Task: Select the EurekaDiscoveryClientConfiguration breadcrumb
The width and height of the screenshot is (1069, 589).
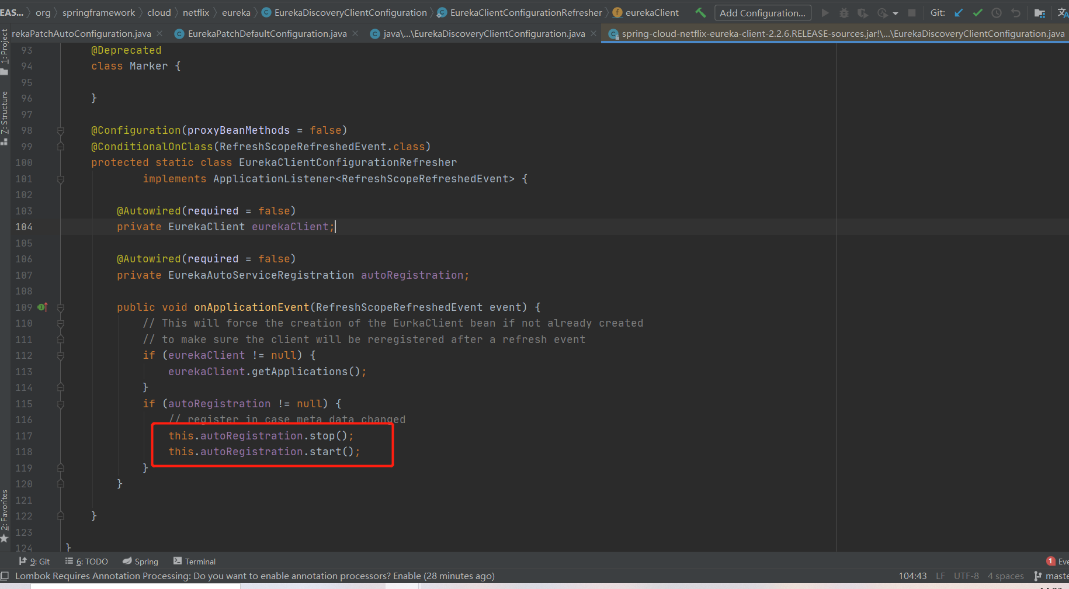Action: click(345, 13)
